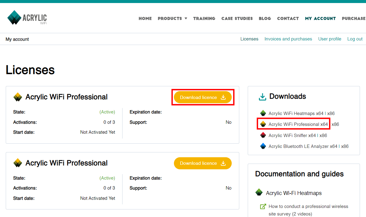Click the Licenses page heading
Screen dimensions: 366x217
pyautogui.click(x=30, y=70)
